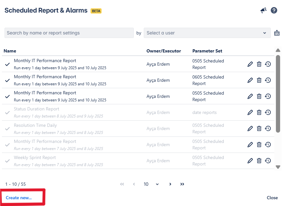The image size is (283, 206).
Task: Go to the next page of results
Action: (x=170, y=184)
